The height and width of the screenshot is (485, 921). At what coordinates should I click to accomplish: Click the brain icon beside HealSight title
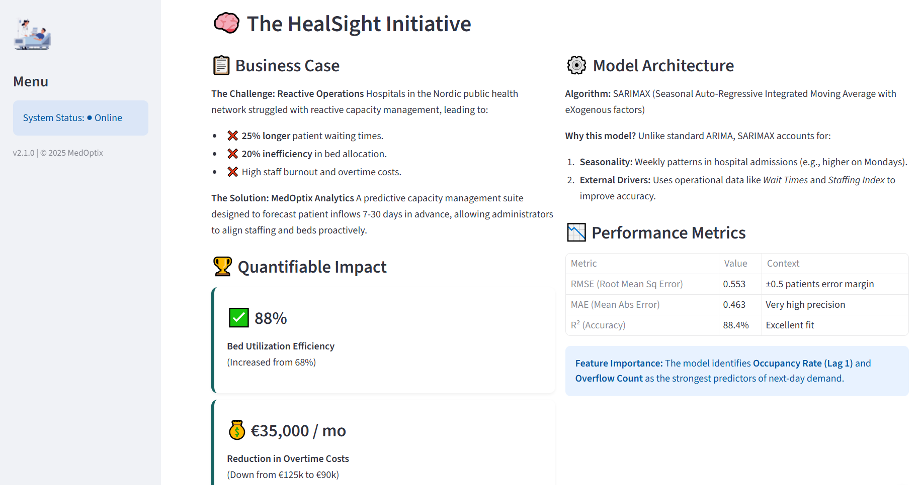click(x=226, y=23)
